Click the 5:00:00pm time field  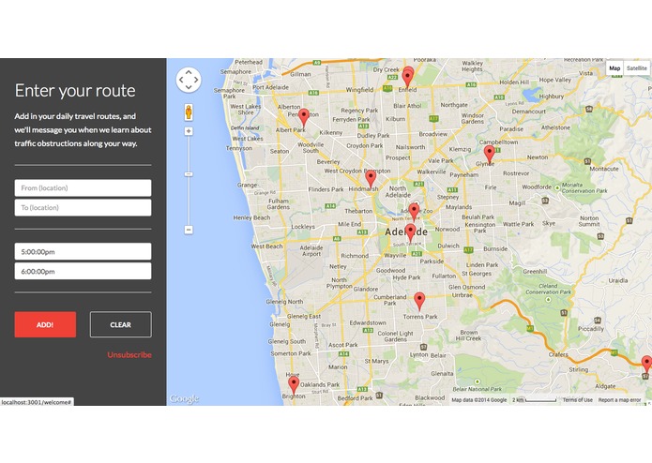point(83,251)
